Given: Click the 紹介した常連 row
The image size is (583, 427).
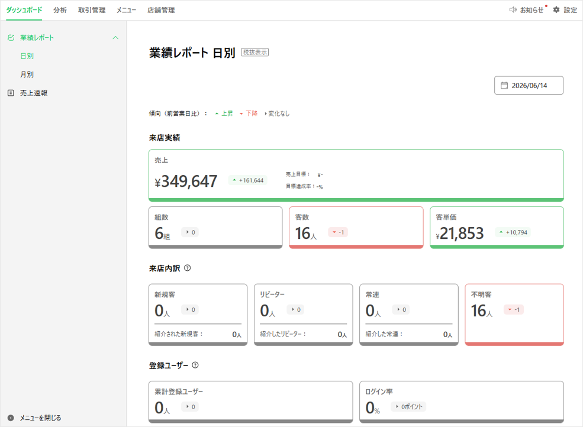Looking at the screenshot, I should [x=409, y=334].
